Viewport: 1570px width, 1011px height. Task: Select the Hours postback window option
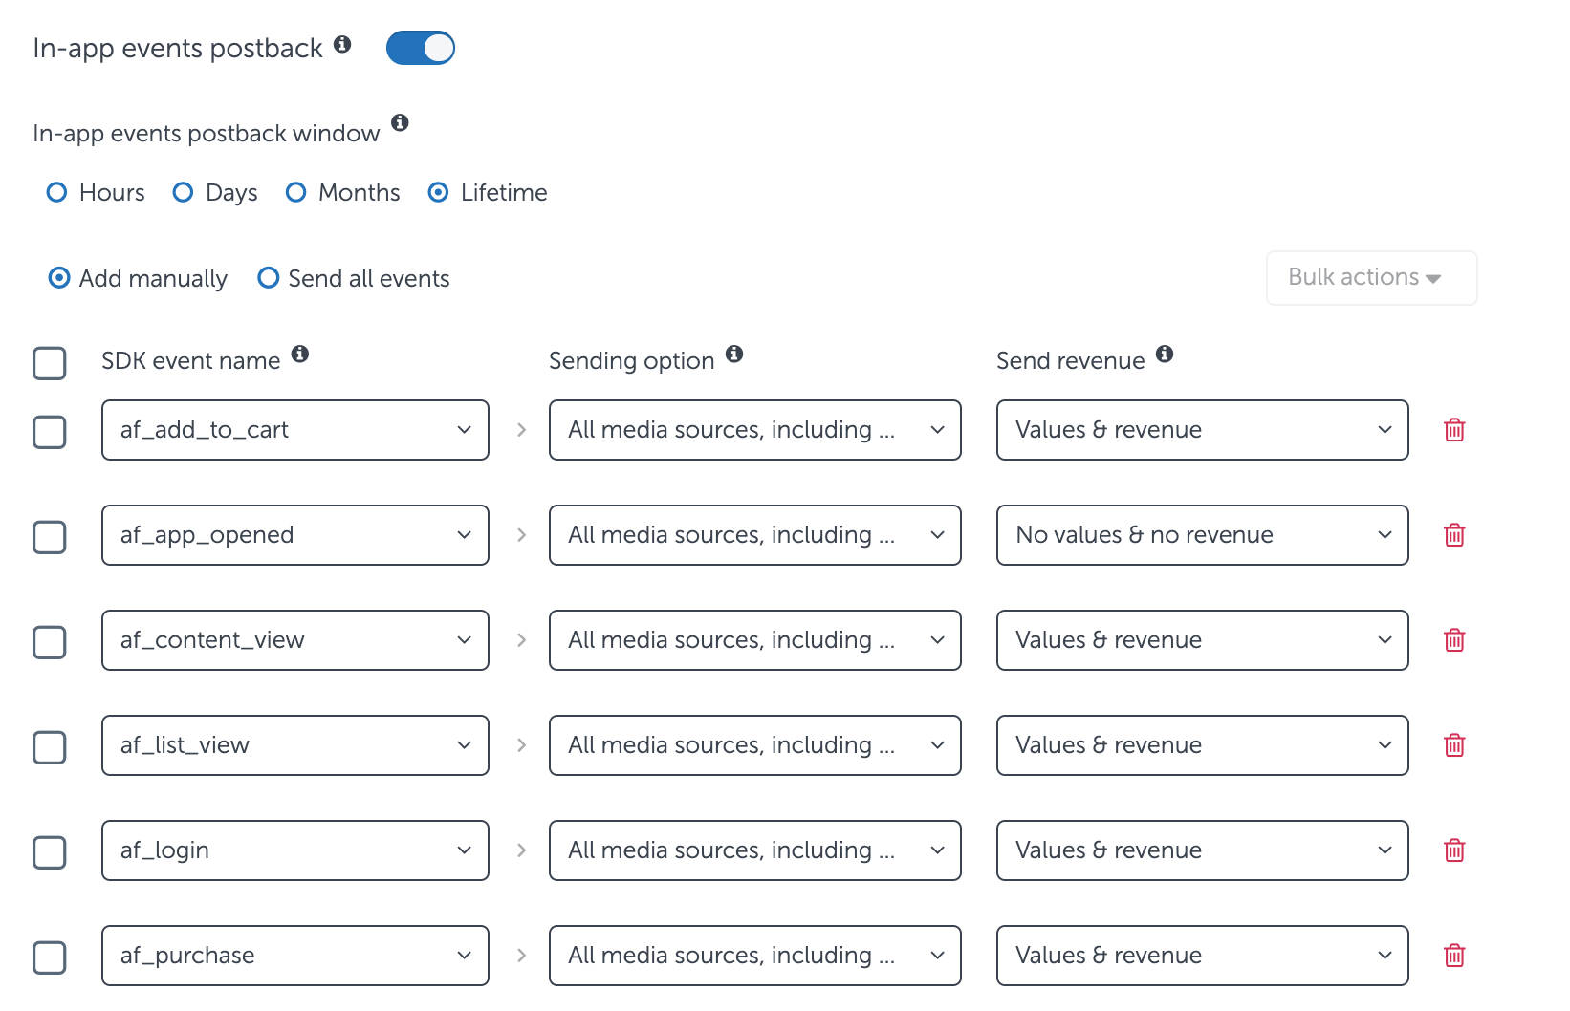pos(57,192)
